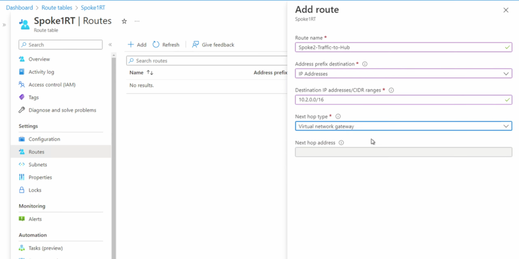The height and width of the screenshot is (259, 519).
Task: Click the Access control people icon
Action: click(22, 85)
